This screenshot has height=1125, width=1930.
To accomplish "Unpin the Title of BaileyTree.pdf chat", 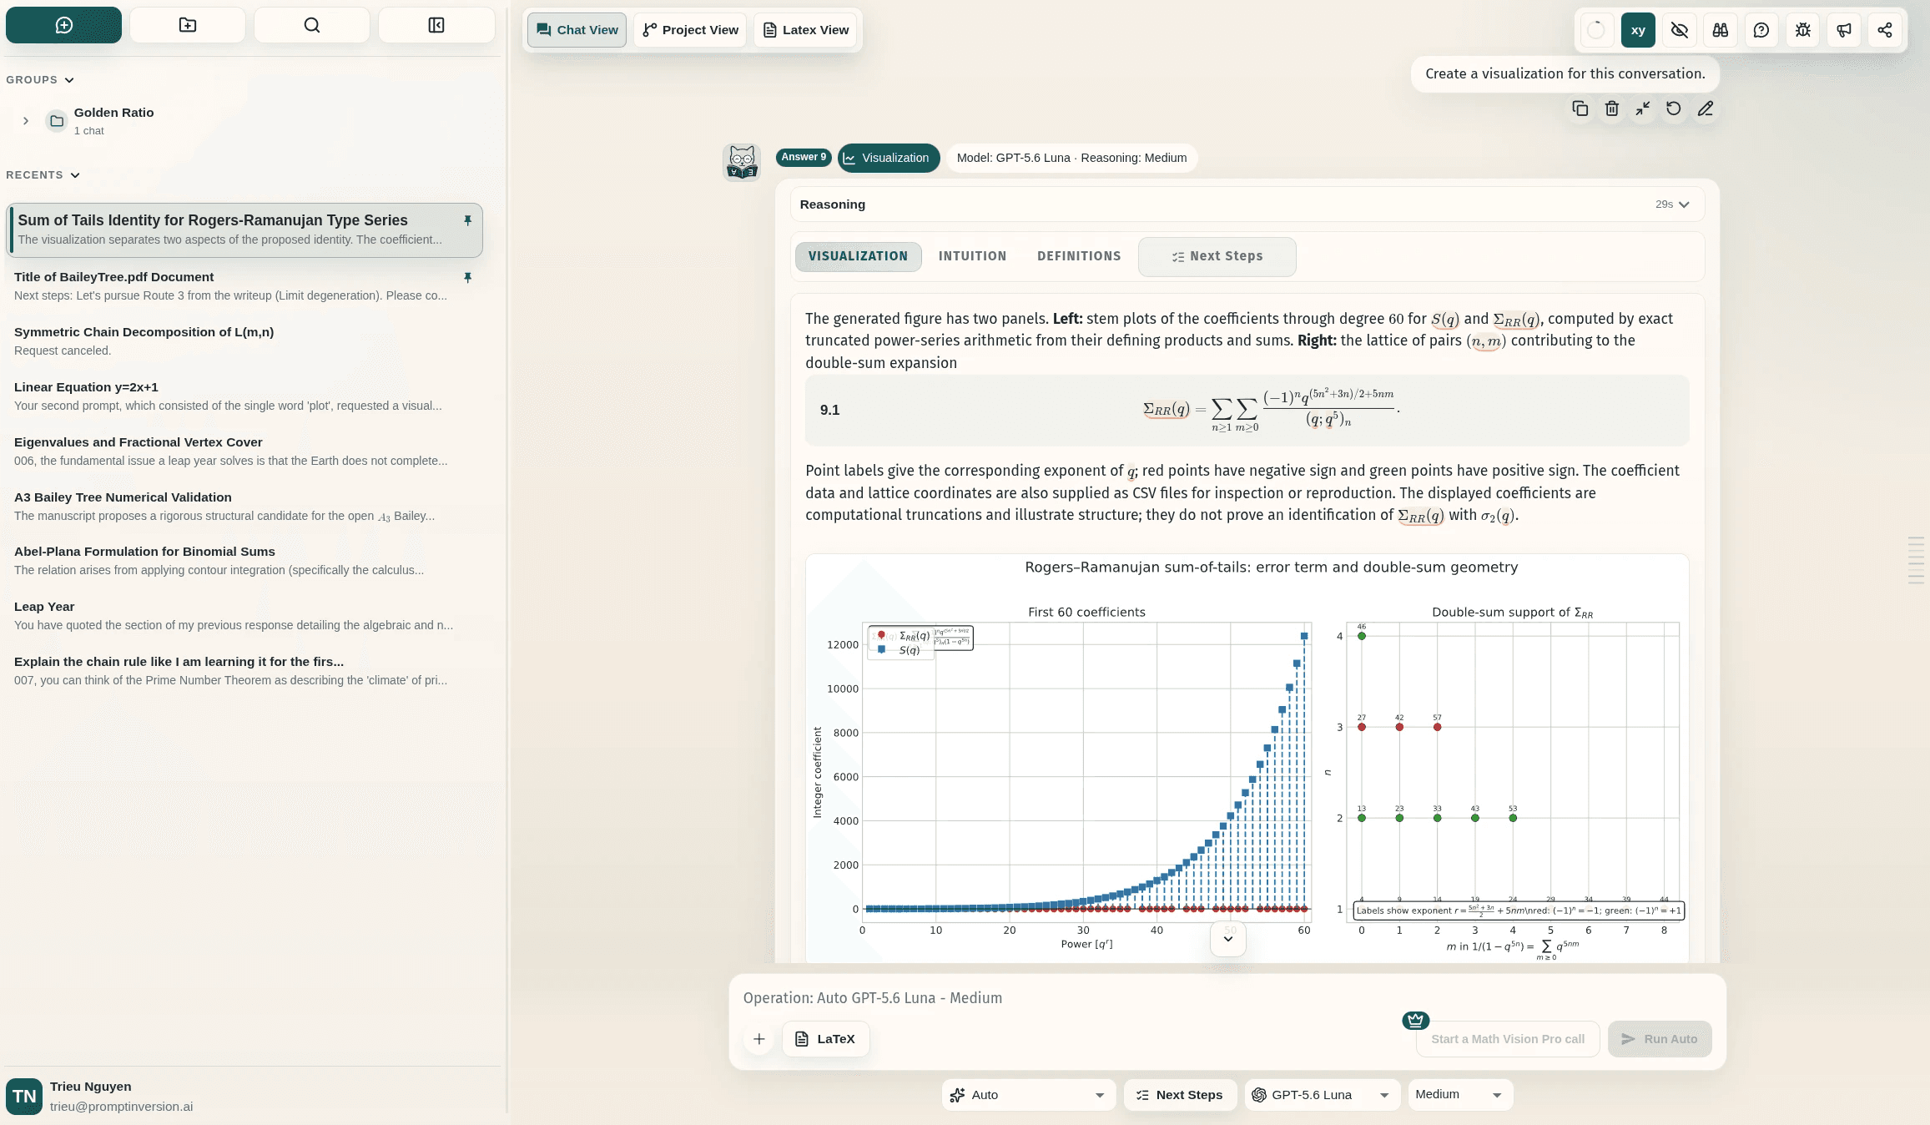I will (467, 277).
